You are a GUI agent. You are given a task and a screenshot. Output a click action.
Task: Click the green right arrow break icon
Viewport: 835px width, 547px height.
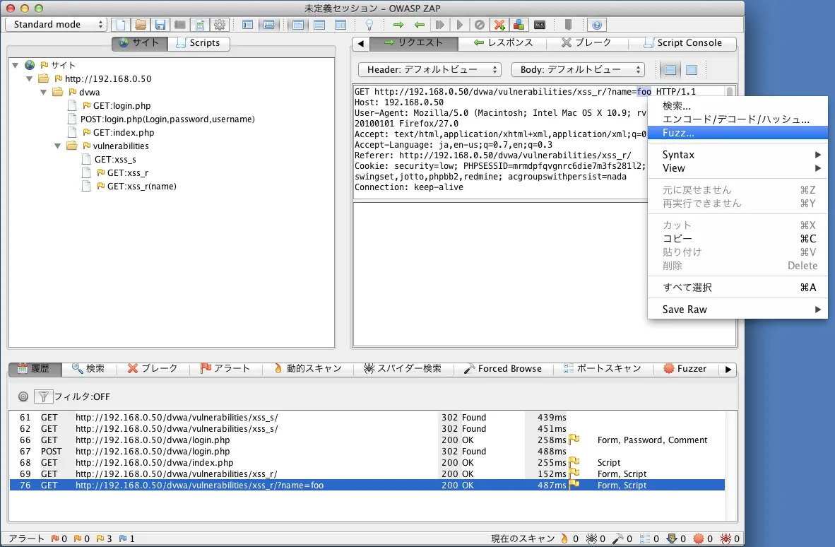pos(398,25)
